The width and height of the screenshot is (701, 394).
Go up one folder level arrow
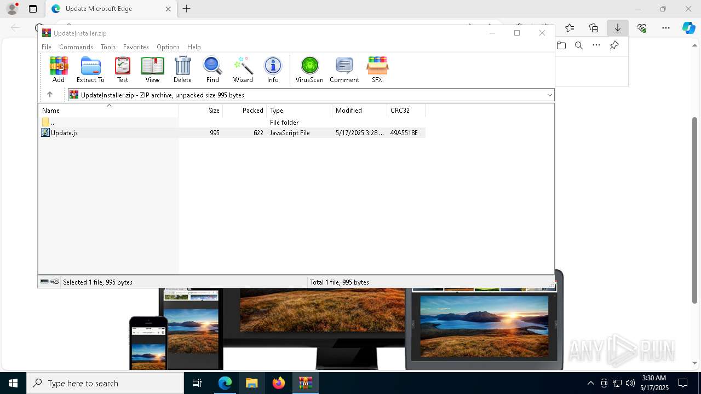click(50, 95)
